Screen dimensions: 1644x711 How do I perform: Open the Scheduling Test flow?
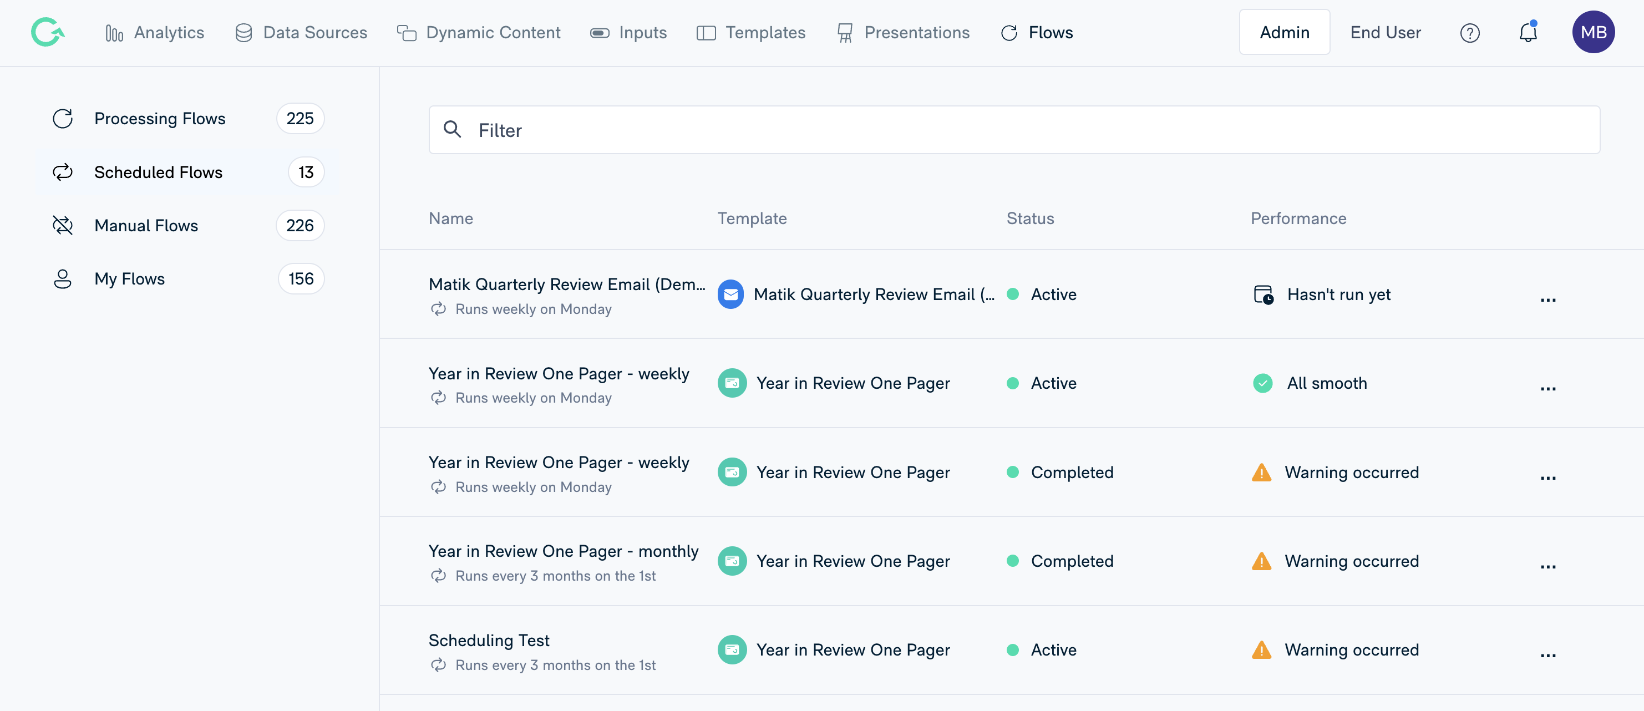point(489,640)
